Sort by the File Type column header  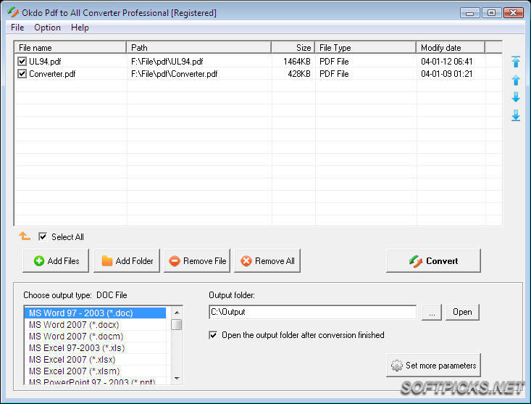[365, 47]
